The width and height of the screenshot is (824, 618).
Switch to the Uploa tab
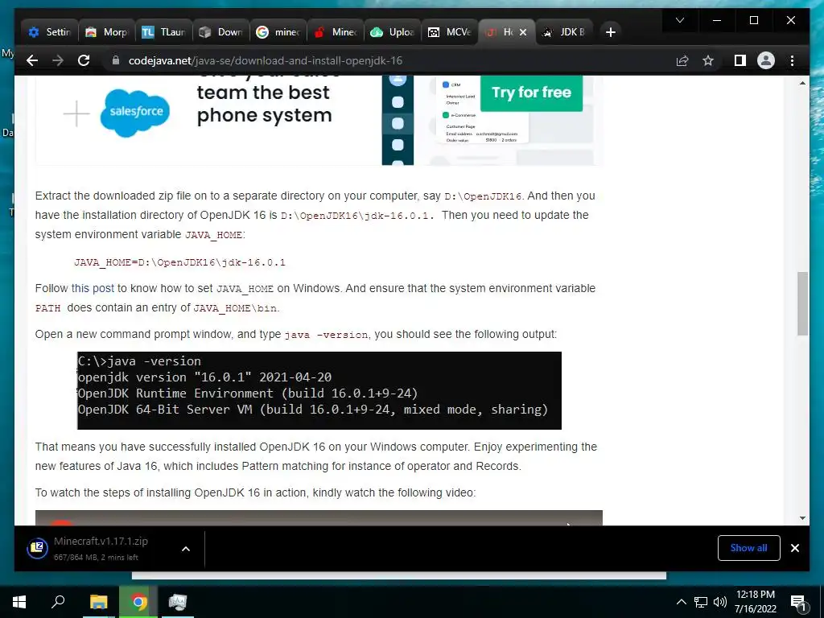click(392, 32)
